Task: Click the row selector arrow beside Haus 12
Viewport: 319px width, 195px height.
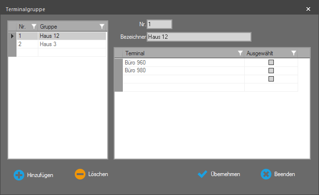Action: [x=12, y=36]
